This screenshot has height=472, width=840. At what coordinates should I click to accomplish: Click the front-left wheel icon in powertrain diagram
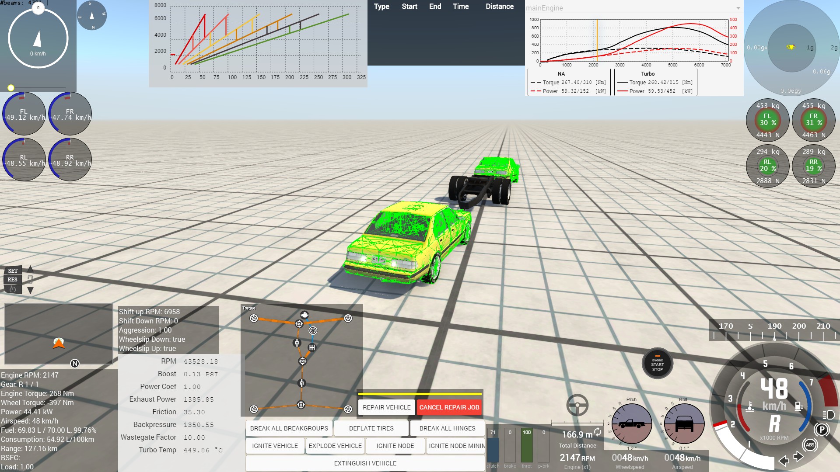[254, 318]
